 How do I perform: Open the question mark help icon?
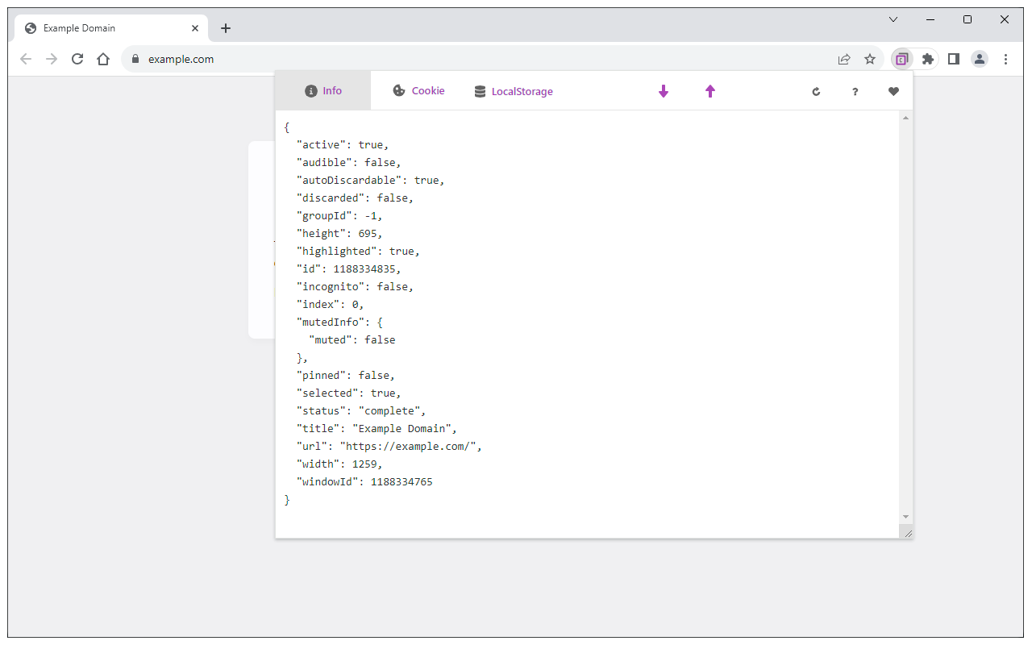pyautogui.click(x=855, y=91)
